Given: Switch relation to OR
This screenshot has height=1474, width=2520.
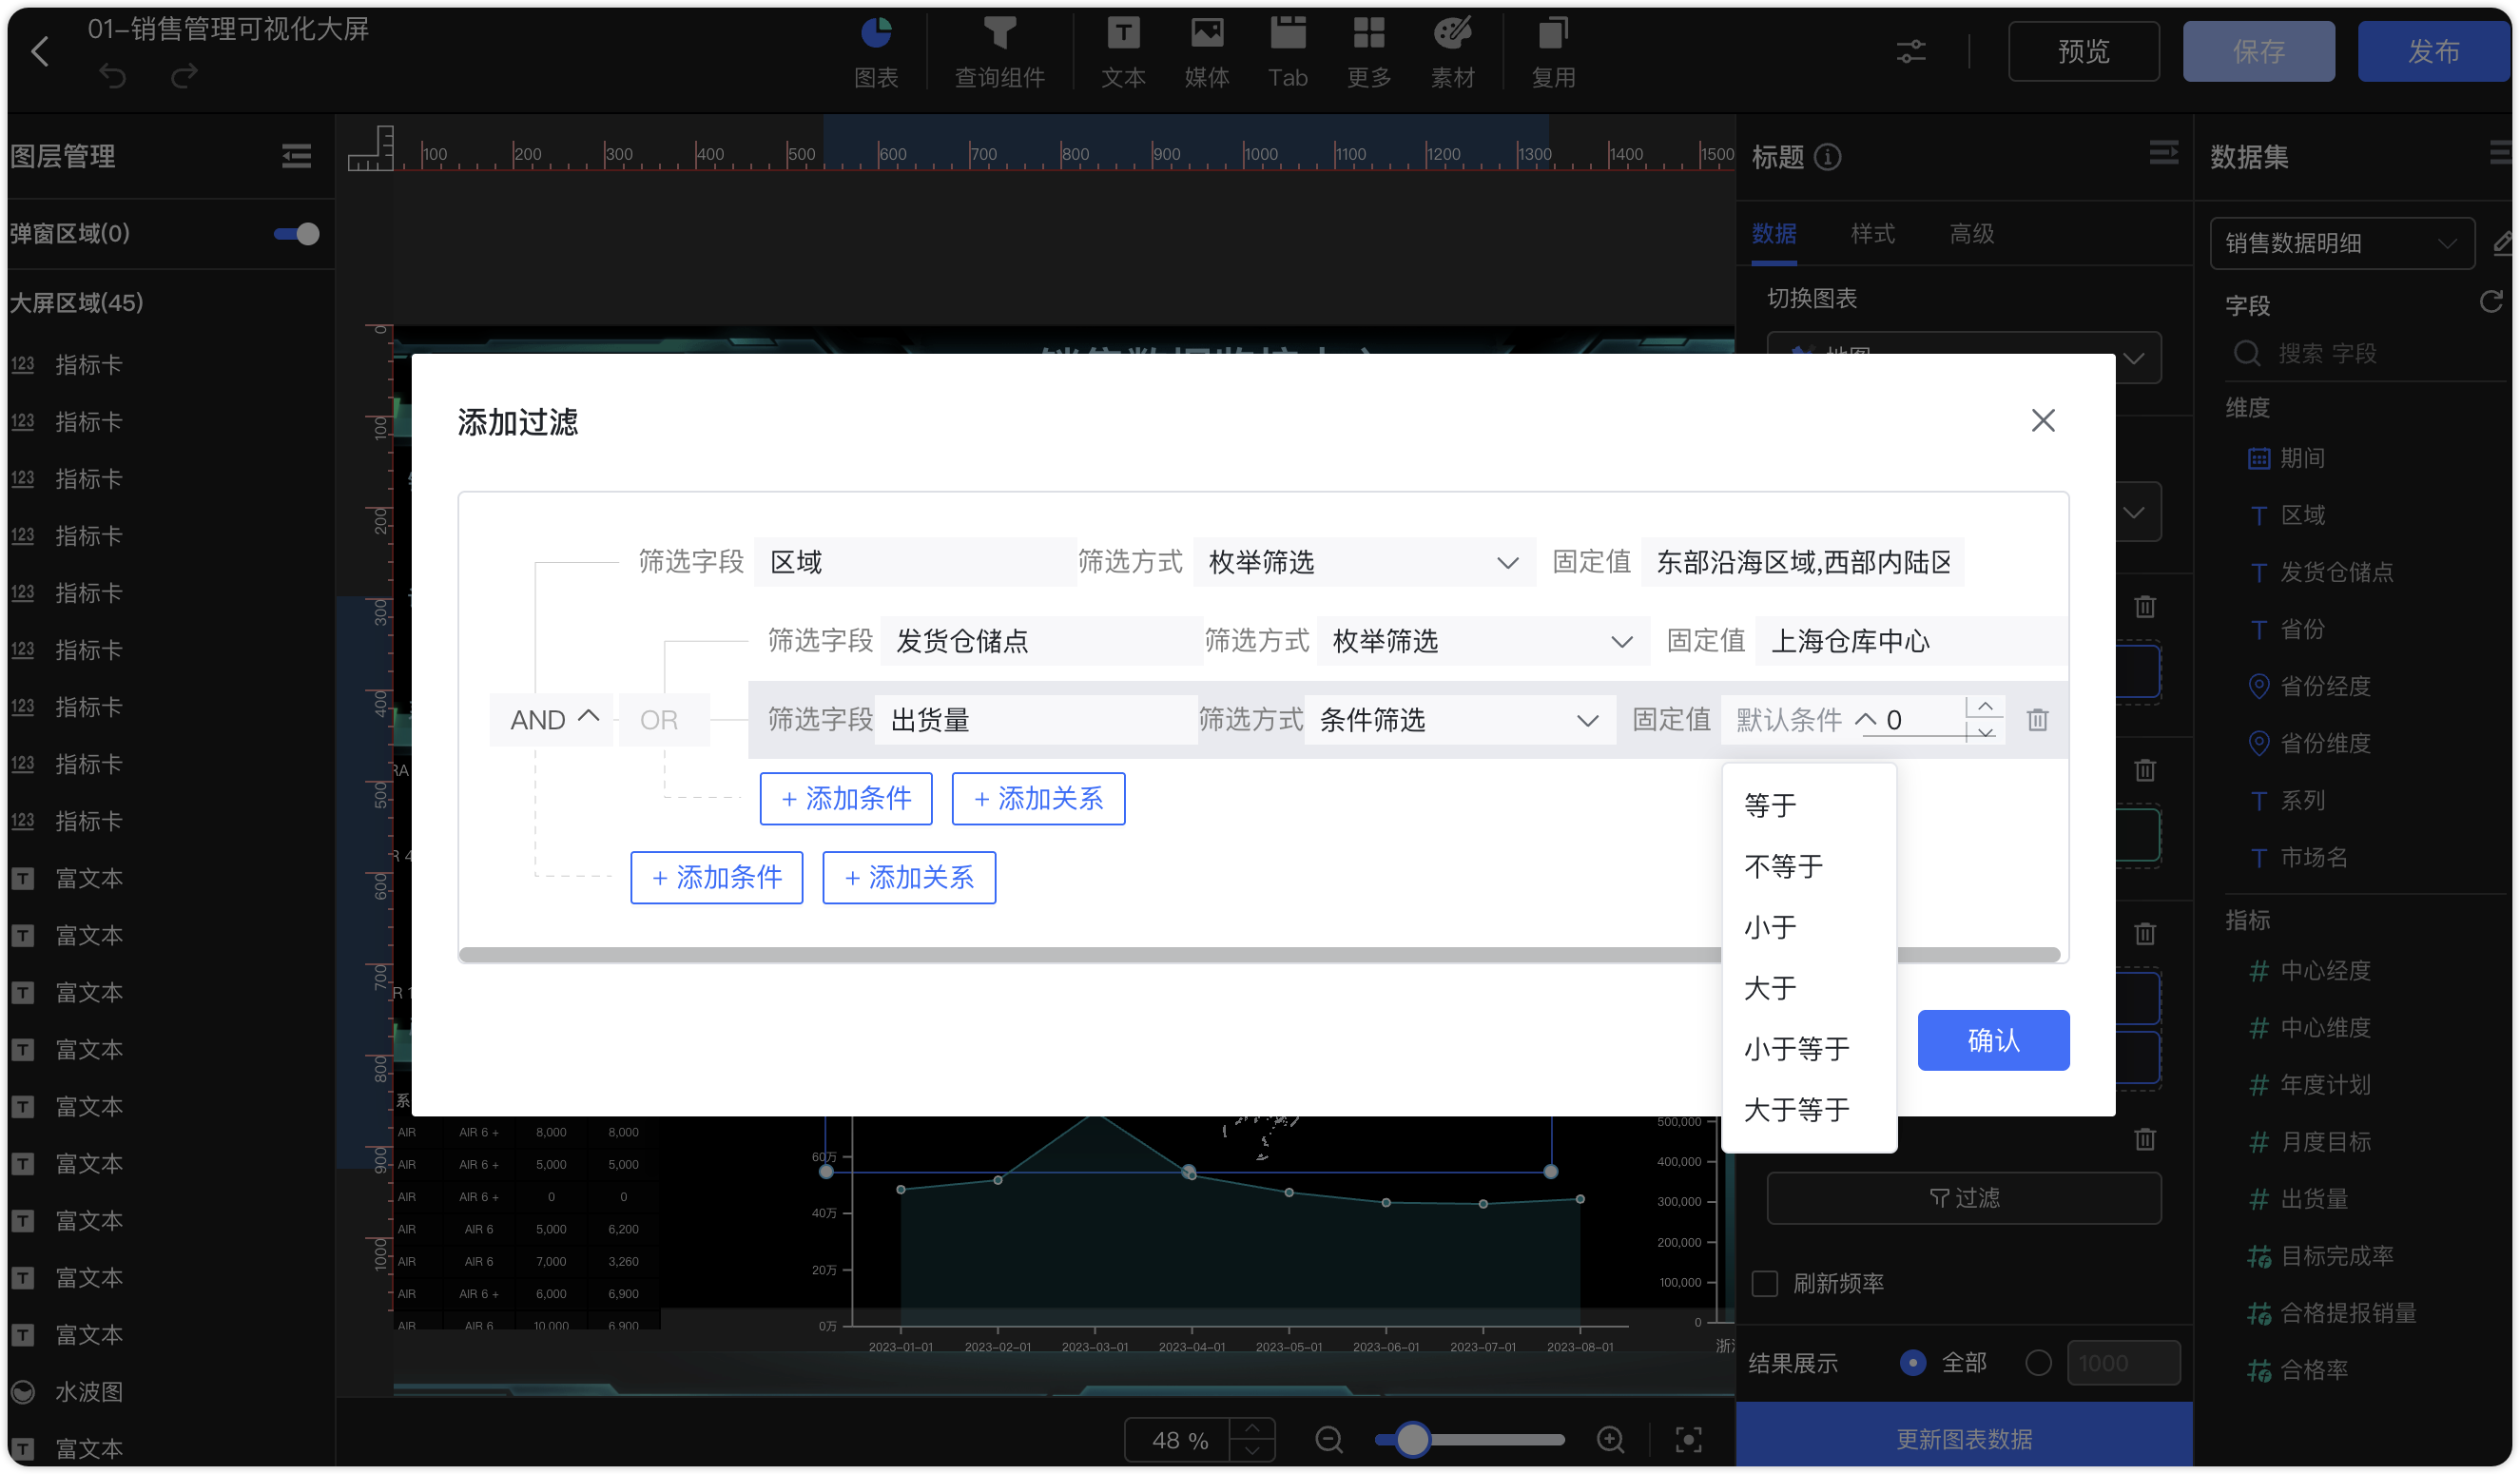Looking at the screenshot, I should 664,719.
